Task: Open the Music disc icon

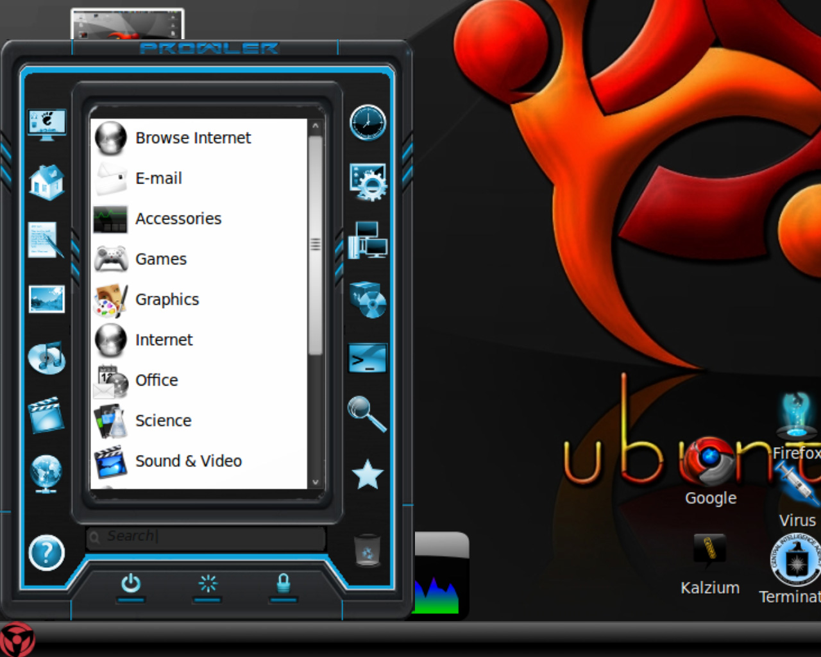Action: click(47, 357)
